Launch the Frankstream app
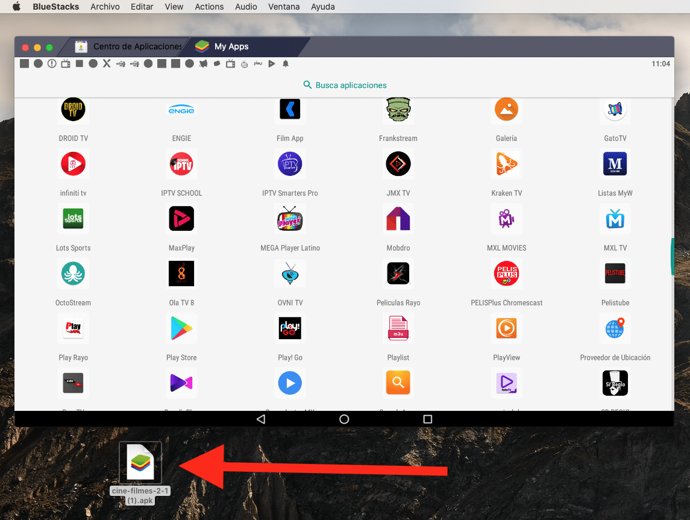 pos(398,110)
